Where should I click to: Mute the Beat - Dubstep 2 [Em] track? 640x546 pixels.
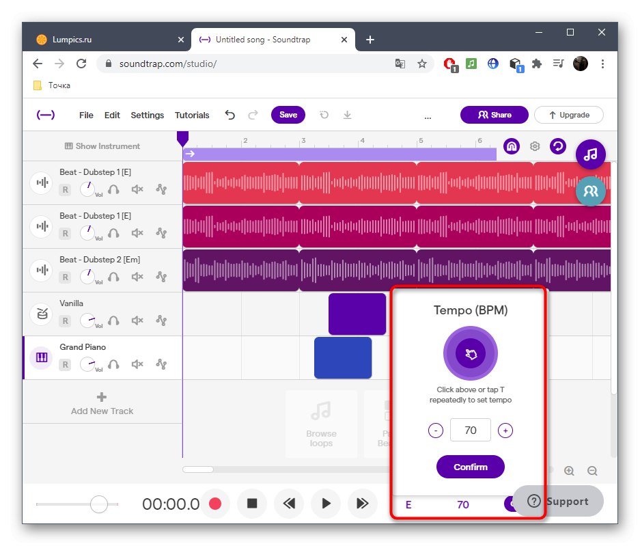[x=137, y=277]
